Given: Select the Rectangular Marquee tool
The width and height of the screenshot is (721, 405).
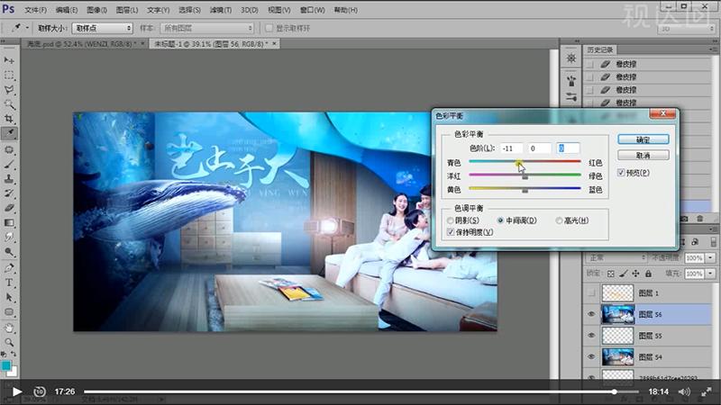Looking at the screenshot, I should [9, 75].
